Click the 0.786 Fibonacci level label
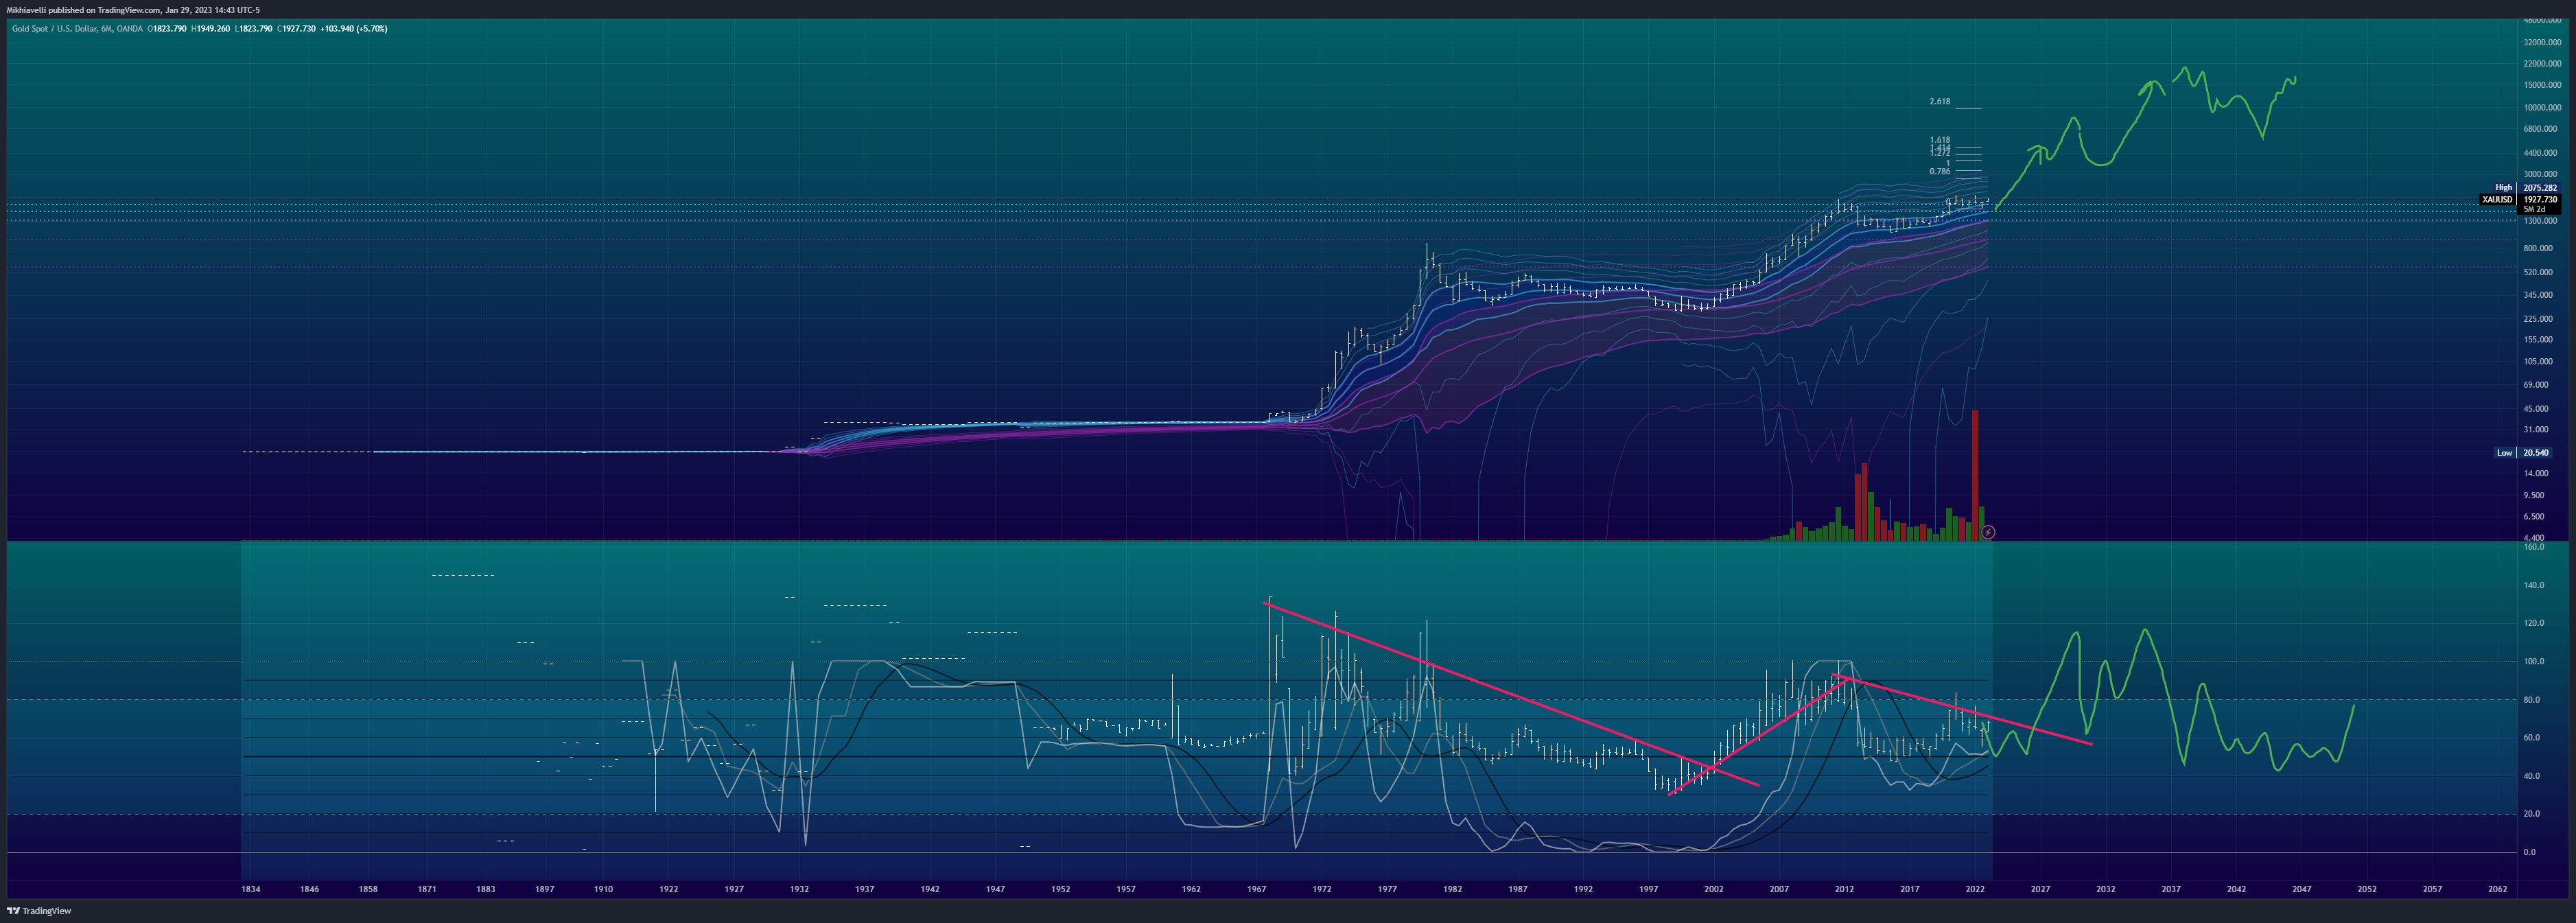Image resolution: width=2576 pixels, height=923 pixels. 1940,172
